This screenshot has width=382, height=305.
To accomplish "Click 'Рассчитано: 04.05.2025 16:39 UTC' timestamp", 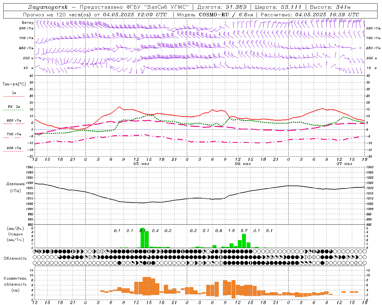I will 310,15.
